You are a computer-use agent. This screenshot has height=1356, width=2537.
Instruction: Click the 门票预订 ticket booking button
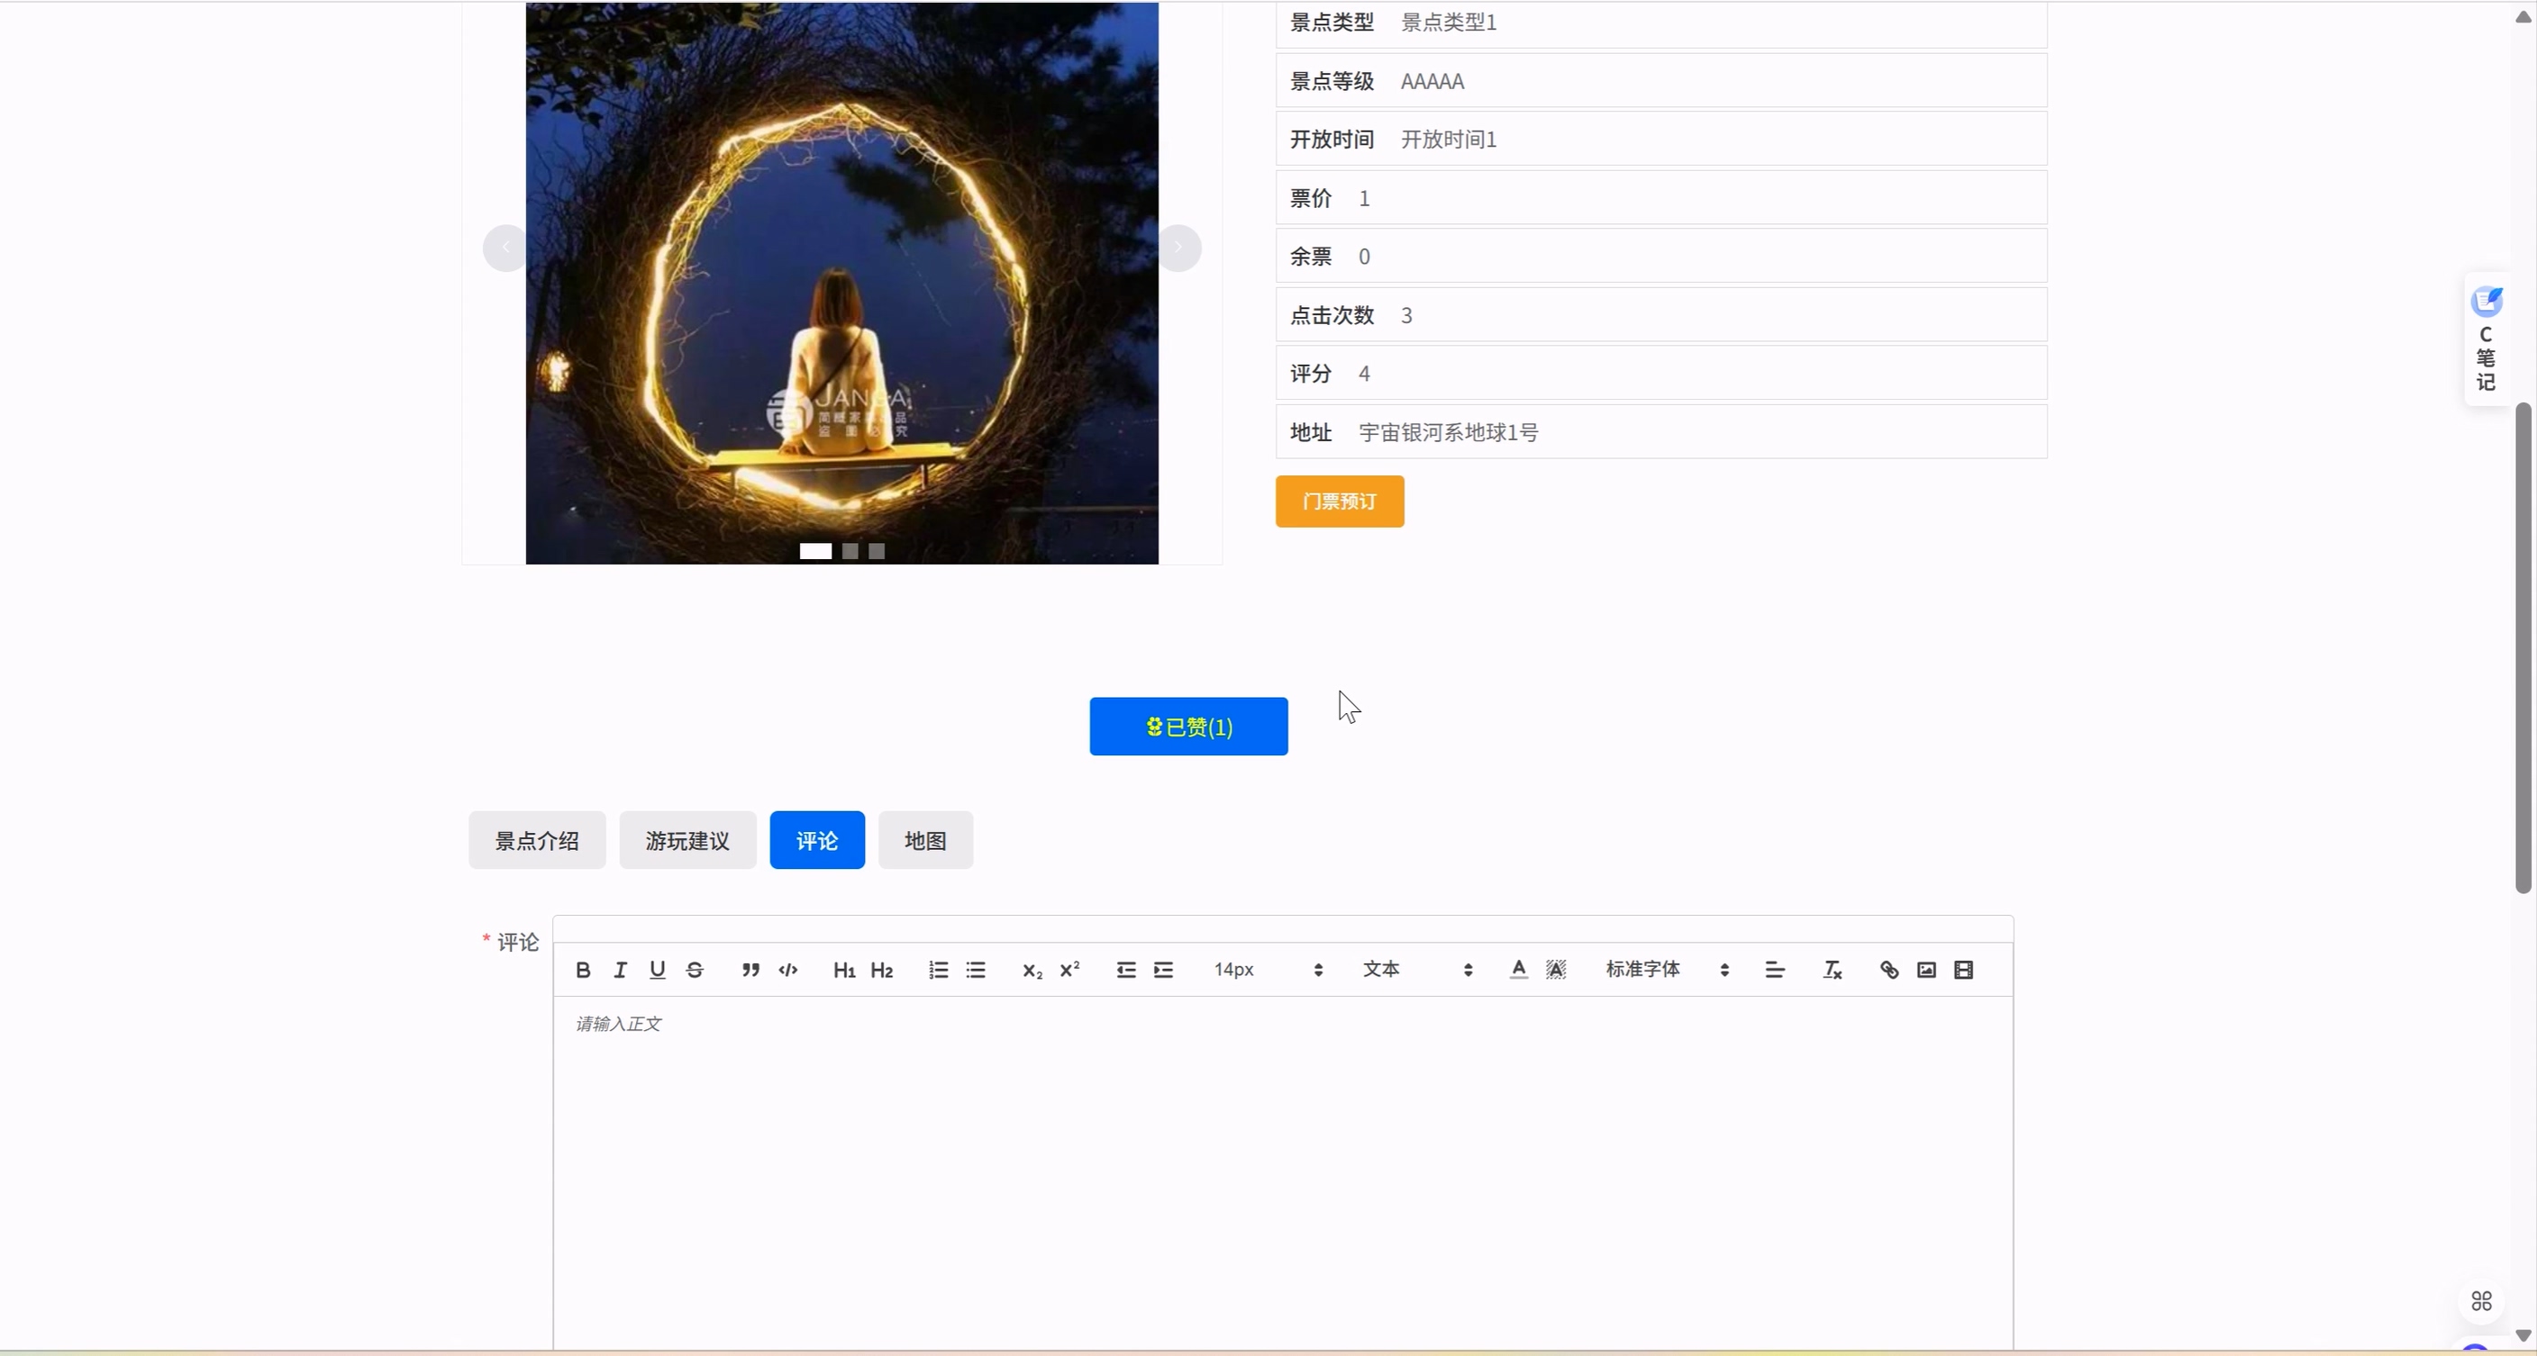click(x=1339, y=502)
